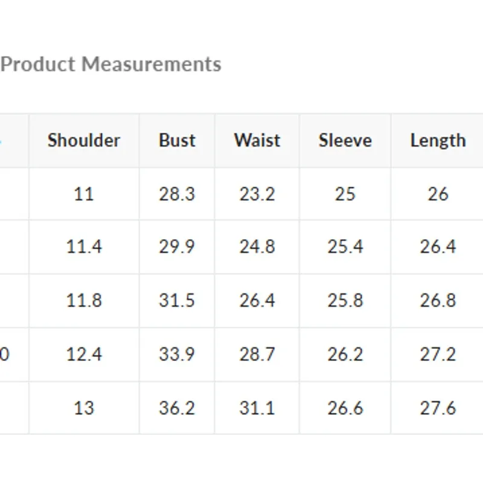Click the Waist value 23.2

pos(257,194)
